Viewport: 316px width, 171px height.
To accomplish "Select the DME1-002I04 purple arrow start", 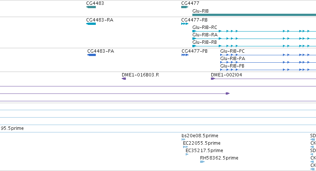I will (x=213, y=79).
